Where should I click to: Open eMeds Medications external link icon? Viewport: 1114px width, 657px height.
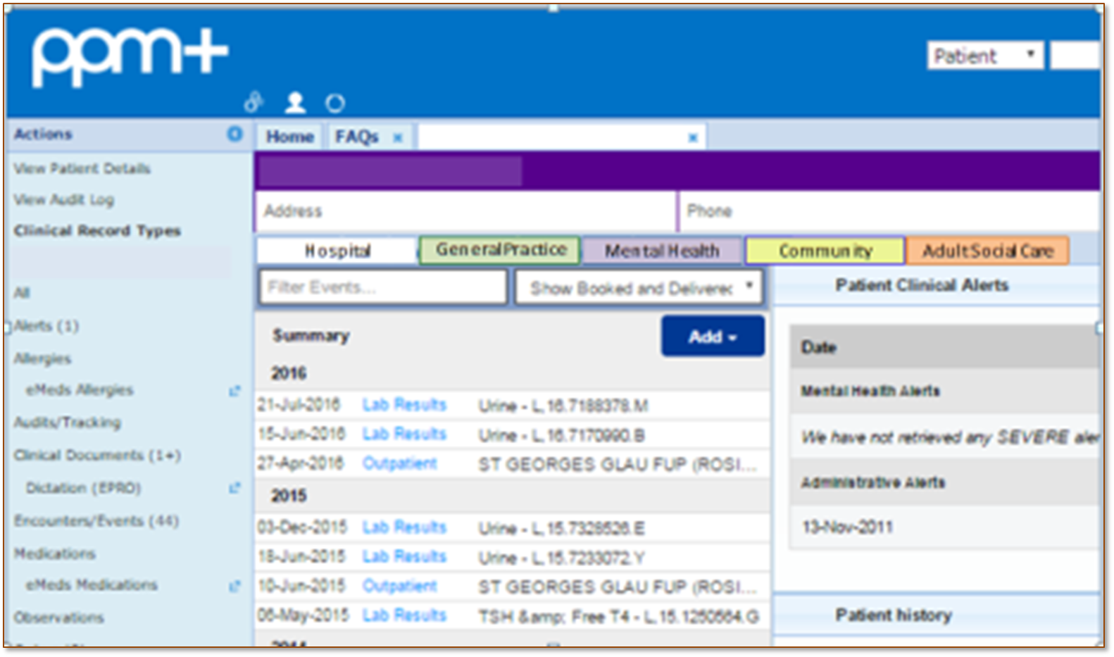tap(234, 586)
